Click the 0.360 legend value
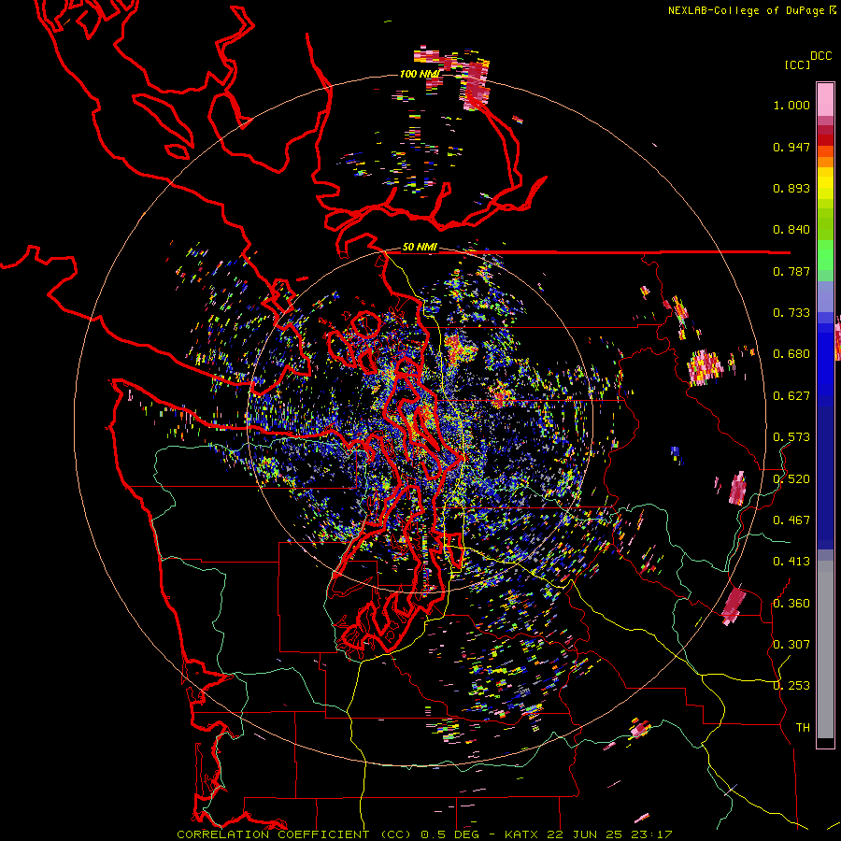Screen dimensions: 841x841 pos(791,604)
